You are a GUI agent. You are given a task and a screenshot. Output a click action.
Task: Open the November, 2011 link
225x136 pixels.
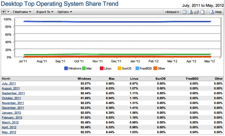[13, 103]
